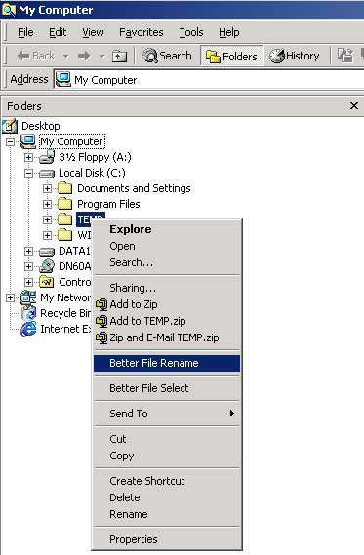Select Desktop in the folder tree
Image resolution: width=364 pixels, height=555 pixels.
(x=40, y=126)
